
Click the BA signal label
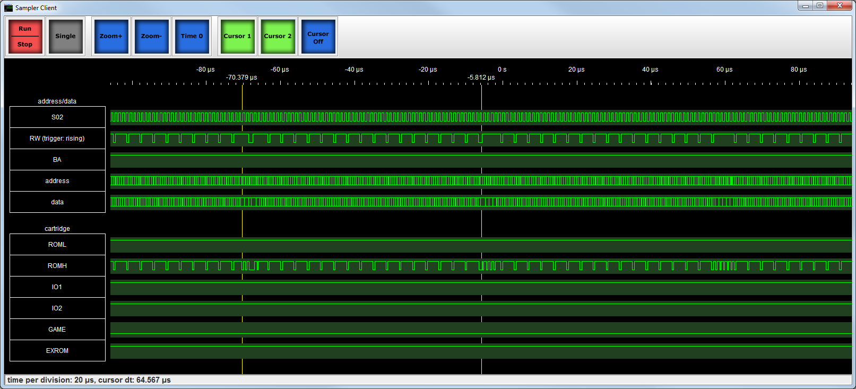click(x=57, y=160)
